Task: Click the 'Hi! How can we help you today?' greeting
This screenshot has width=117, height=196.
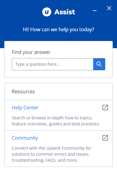Action: (x=58, y=30)
